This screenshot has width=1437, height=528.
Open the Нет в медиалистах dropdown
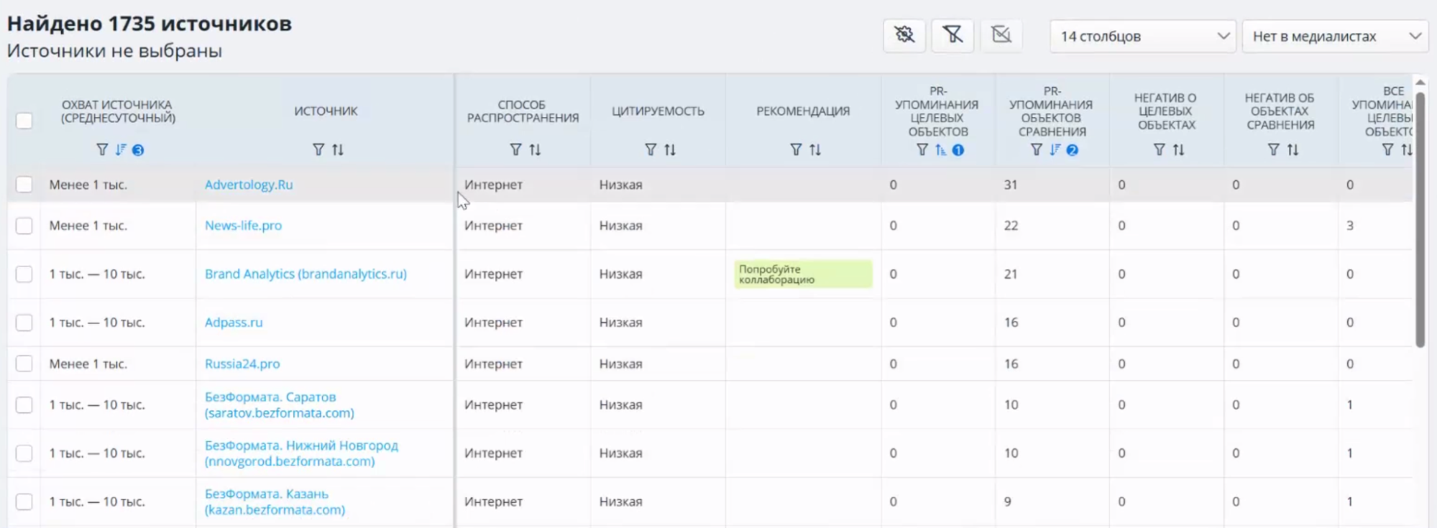tap(1335, 36)
